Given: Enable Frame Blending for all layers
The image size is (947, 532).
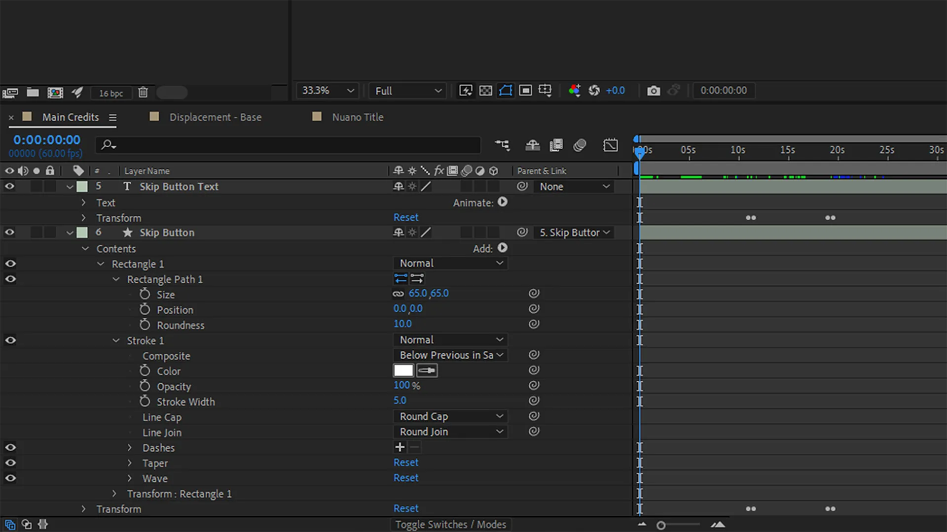Looking at the screenshot, I should coord(556,145).
